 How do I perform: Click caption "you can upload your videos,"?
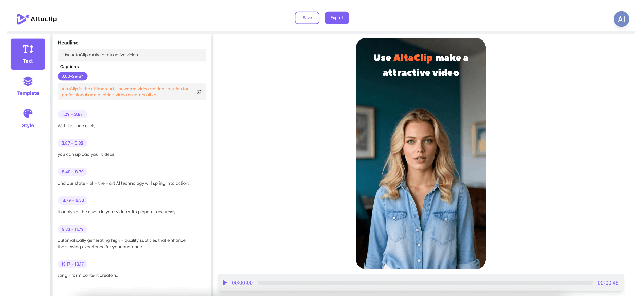pos(87,154)
